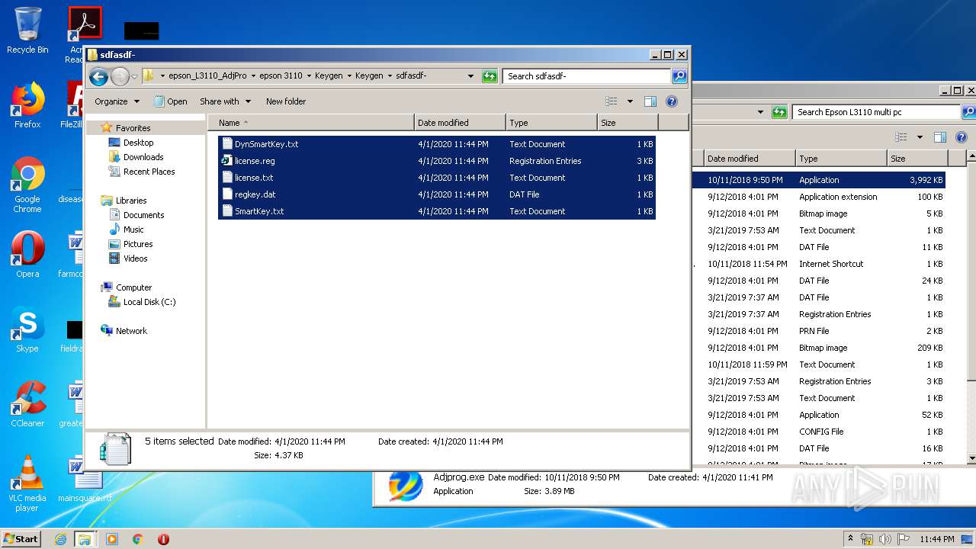976x549 pixels.
Task: Sort by Size column header
Action: coord(628,123)
